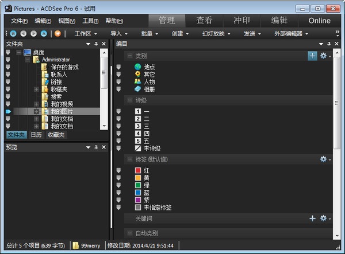Switch to the 日历 pane tab

coord(36,135)
